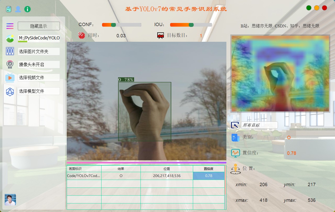
Task: Adjust the IOU slider
Action: click(x=191, y=25)
